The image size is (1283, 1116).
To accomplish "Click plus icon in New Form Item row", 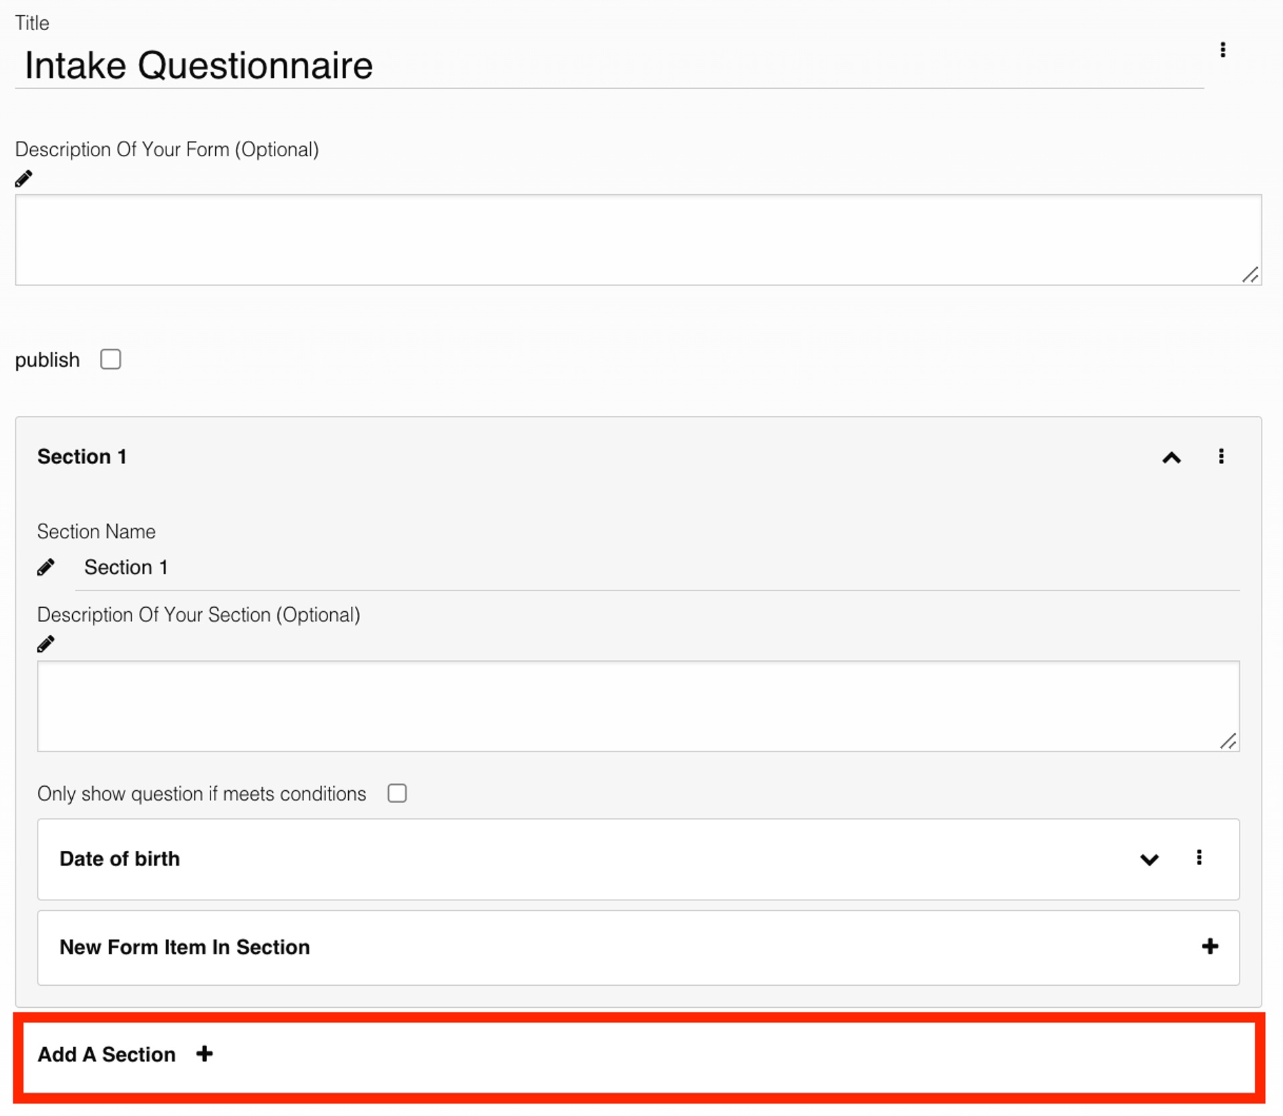I will pos(1209,946).
